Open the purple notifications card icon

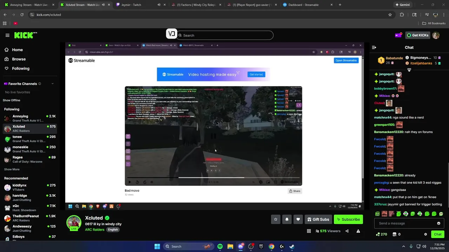[x=398, y=35]
